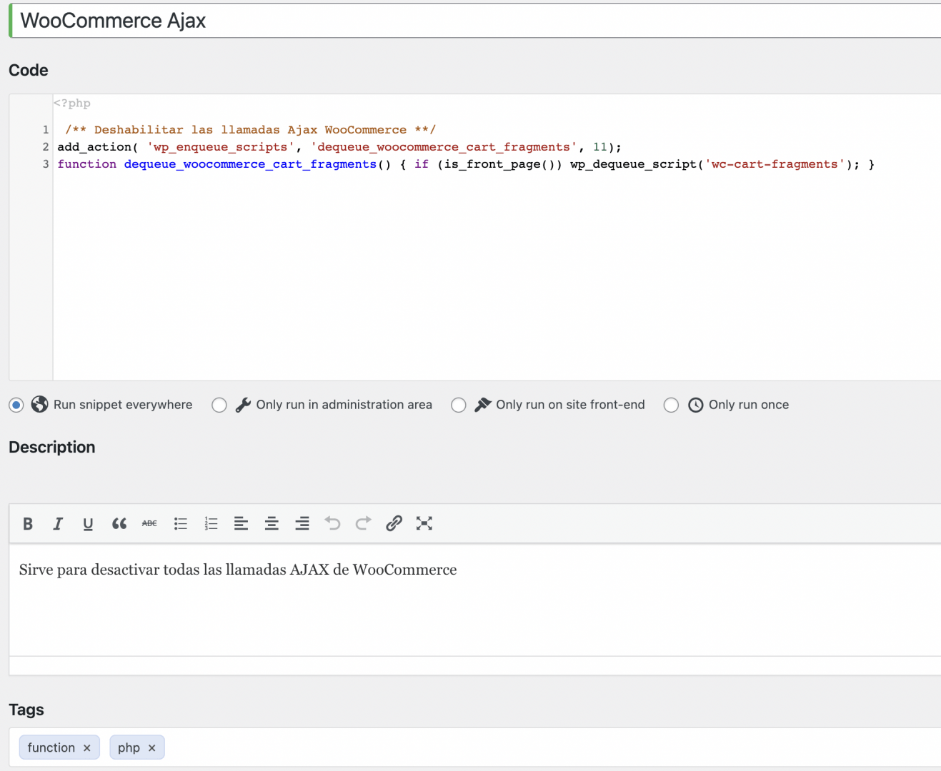Select Only run once radio

[671, 405]
